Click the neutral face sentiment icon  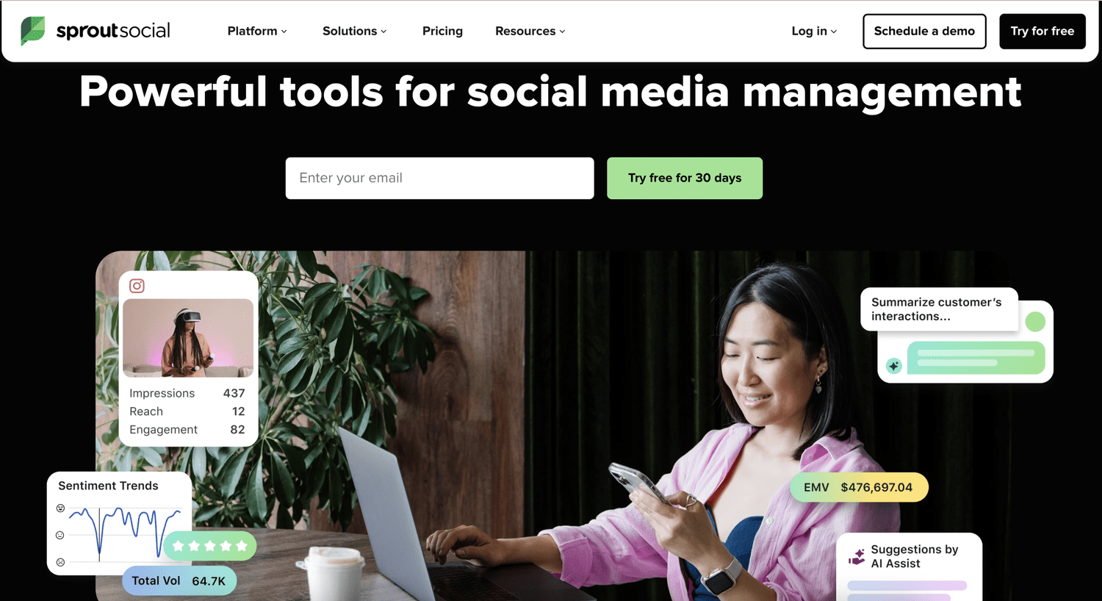tap(60, 536)
